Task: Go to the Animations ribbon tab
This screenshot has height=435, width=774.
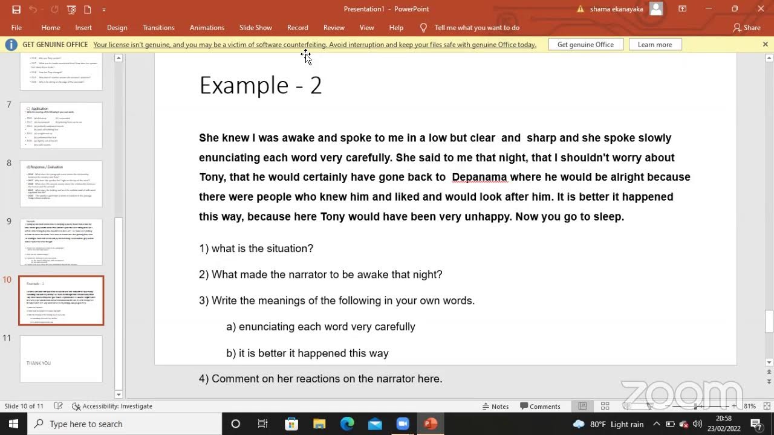Action: pyautogui.click(x=207, y=28)
